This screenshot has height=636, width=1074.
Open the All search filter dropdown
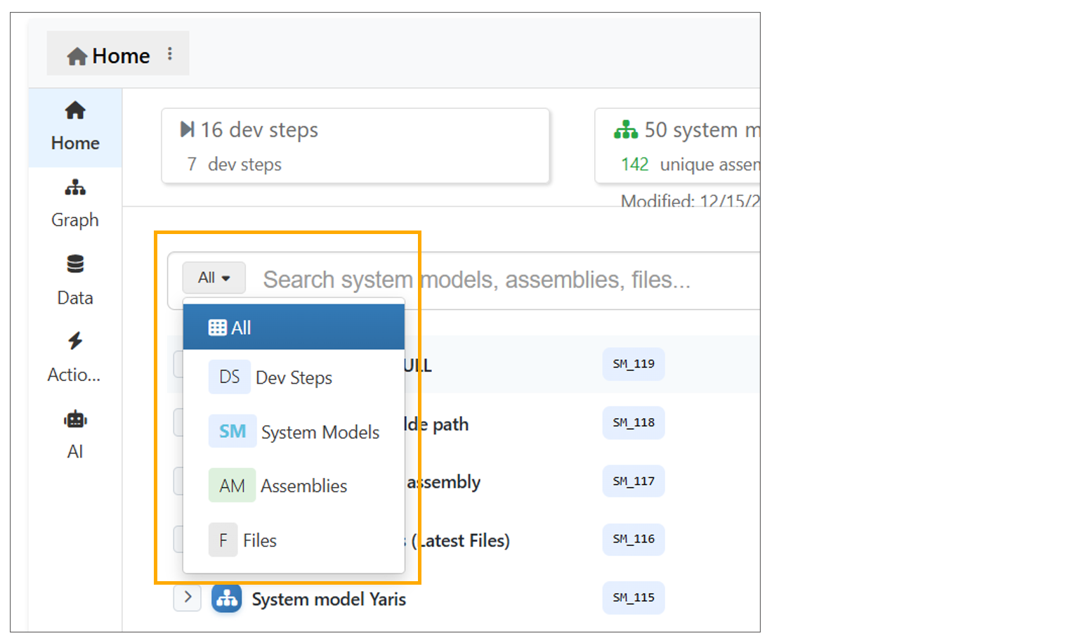pos(214,278)
